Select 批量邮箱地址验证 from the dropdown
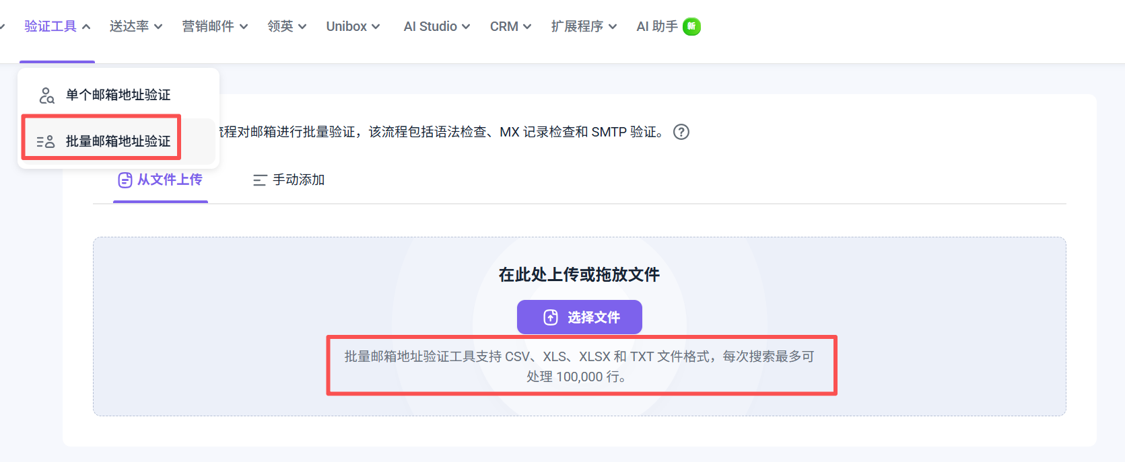Image resolution: width=1125 pixels, height=462 pixels. [118, 141]
